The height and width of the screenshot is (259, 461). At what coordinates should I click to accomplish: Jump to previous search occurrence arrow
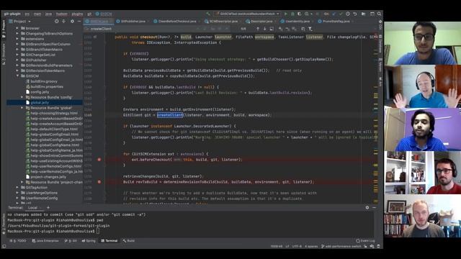coord(258,29)
